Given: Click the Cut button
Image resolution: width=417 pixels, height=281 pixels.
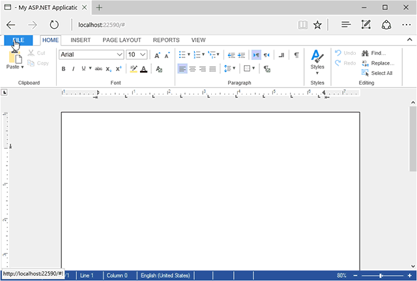Looking at the screenshot, I should click(36, 53).
